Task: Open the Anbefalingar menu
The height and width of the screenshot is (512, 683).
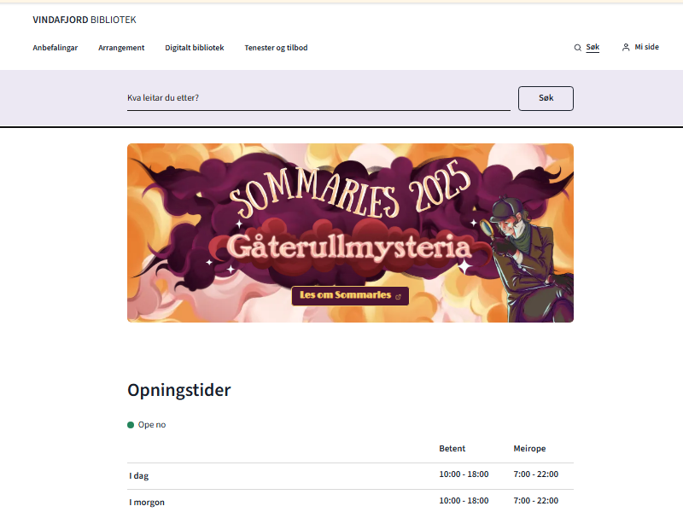Action: pos(55,48)
